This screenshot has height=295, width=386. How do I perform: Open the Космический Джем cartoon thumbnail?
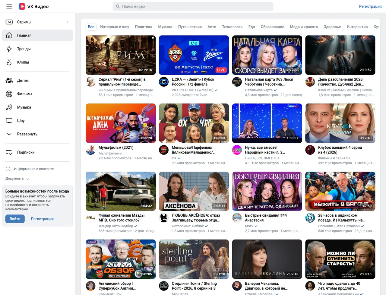coord(121,123)
